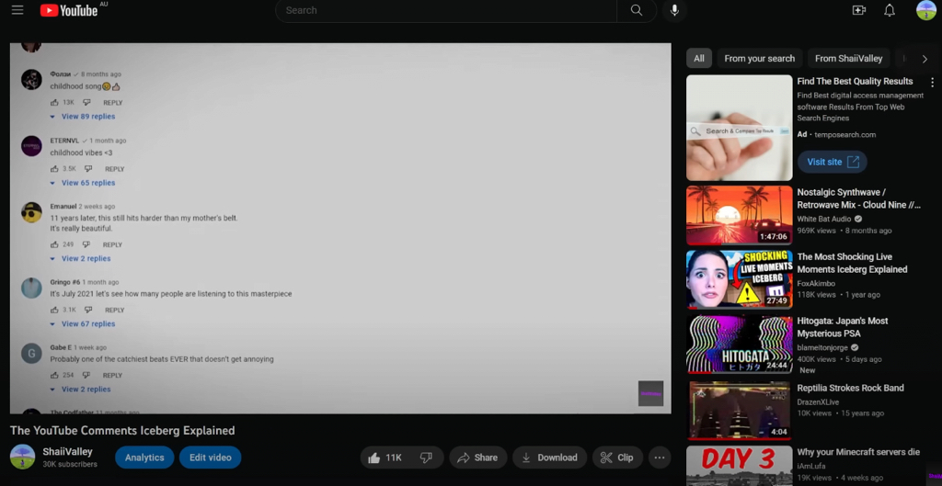Open options menu for Find The Best Quality Results ad
Image resolution: width=942 pixels, height=486 pixels.
[933, 82]
